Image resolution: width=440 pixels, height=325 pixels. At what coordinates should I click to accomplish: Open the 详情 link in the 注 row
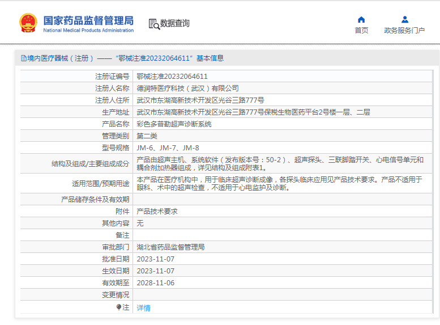[143, 307]
